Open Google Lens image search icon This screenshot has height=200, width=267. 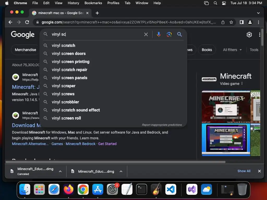[169, 34]
